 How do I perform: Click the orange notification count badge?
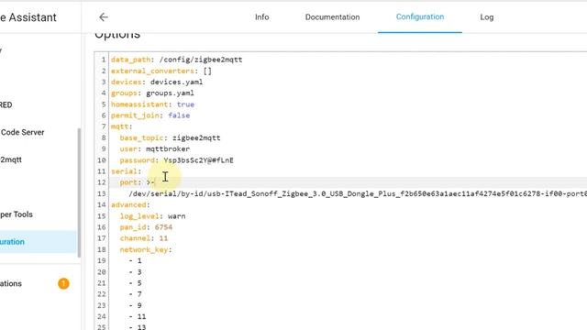63,283
